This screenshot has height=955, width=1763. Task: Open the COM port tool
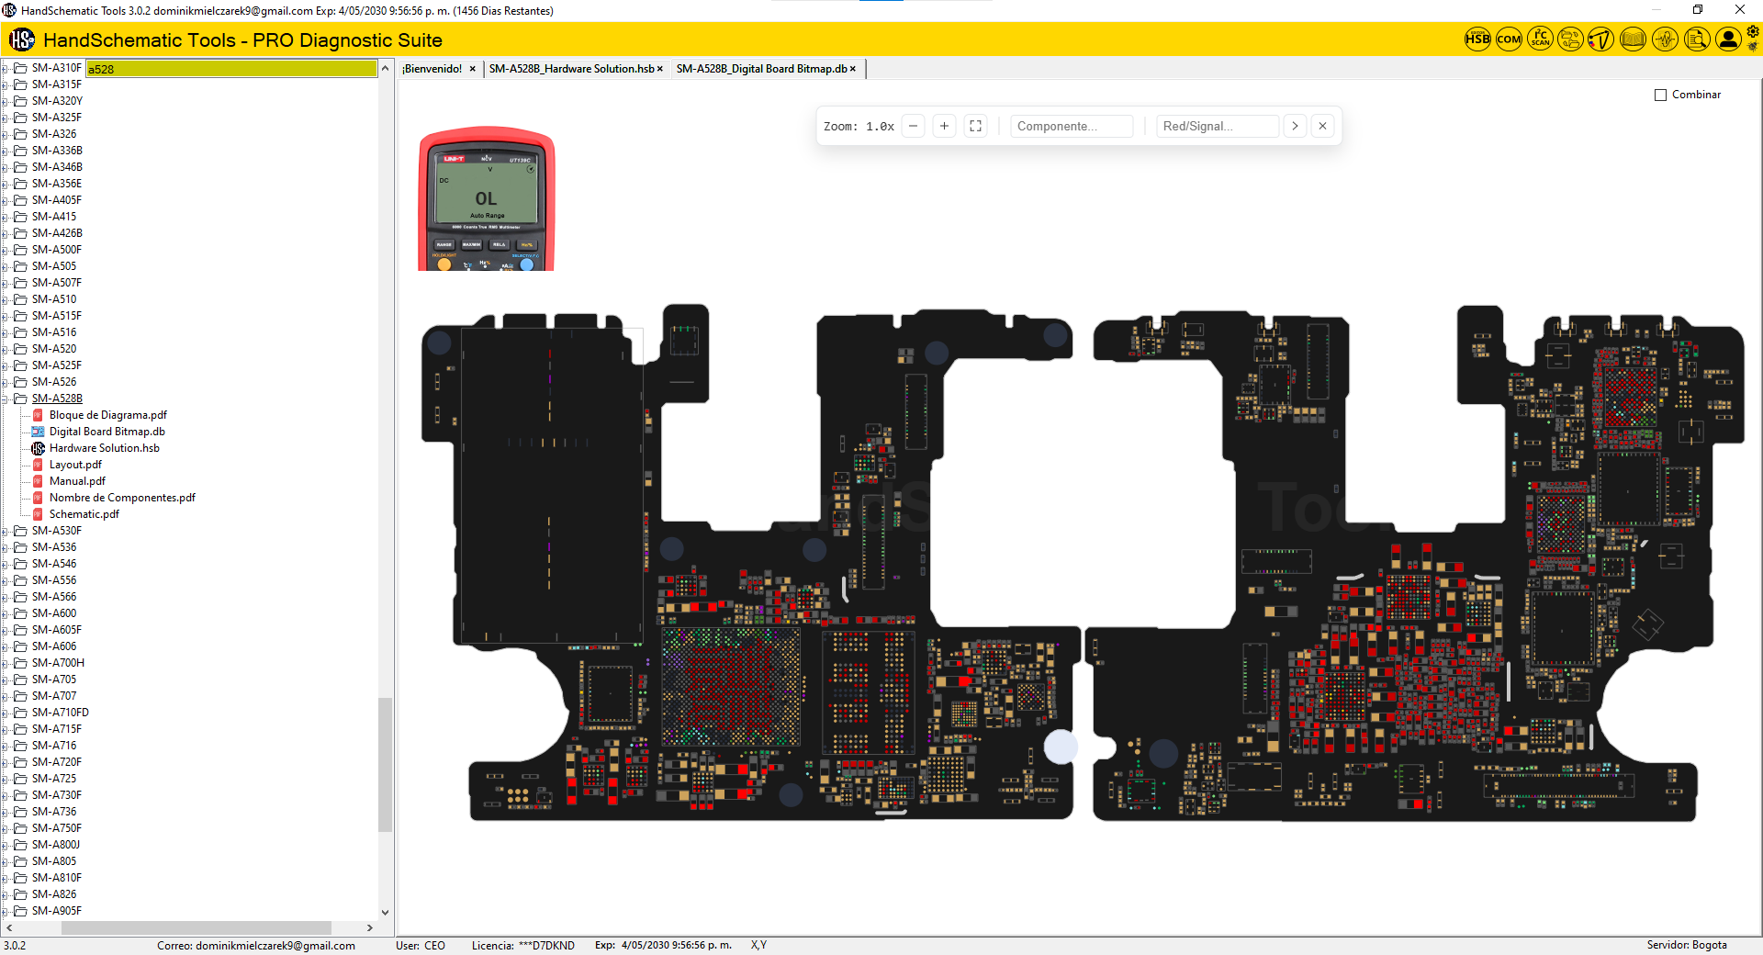coord(1509,39)
